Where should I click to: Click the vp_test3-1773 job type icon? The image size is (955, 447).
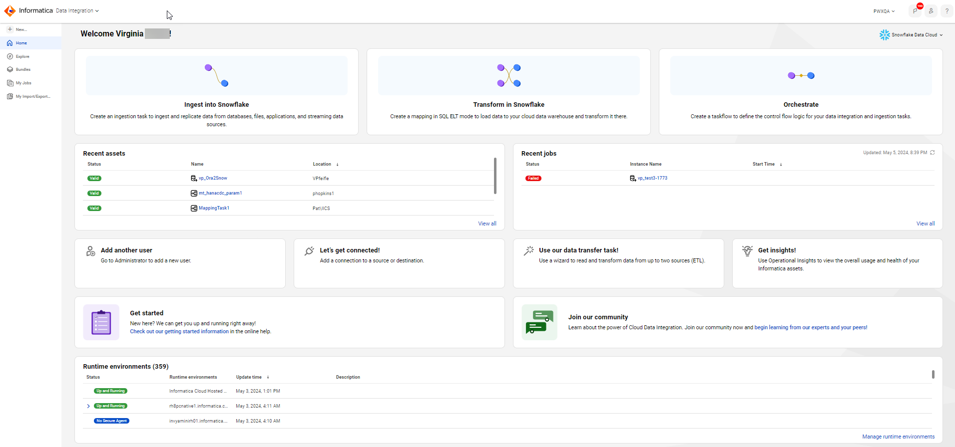tap(633, 178)
